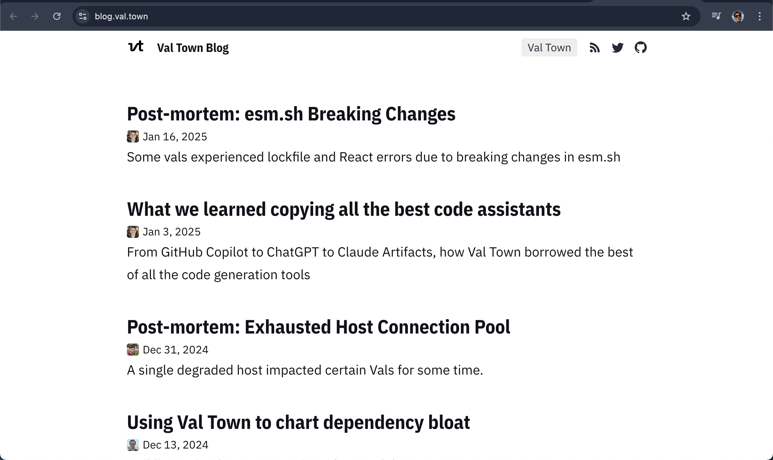Go back with the browser back arrow
Screen dimensions: 773x460
click(x=13, y=16)
